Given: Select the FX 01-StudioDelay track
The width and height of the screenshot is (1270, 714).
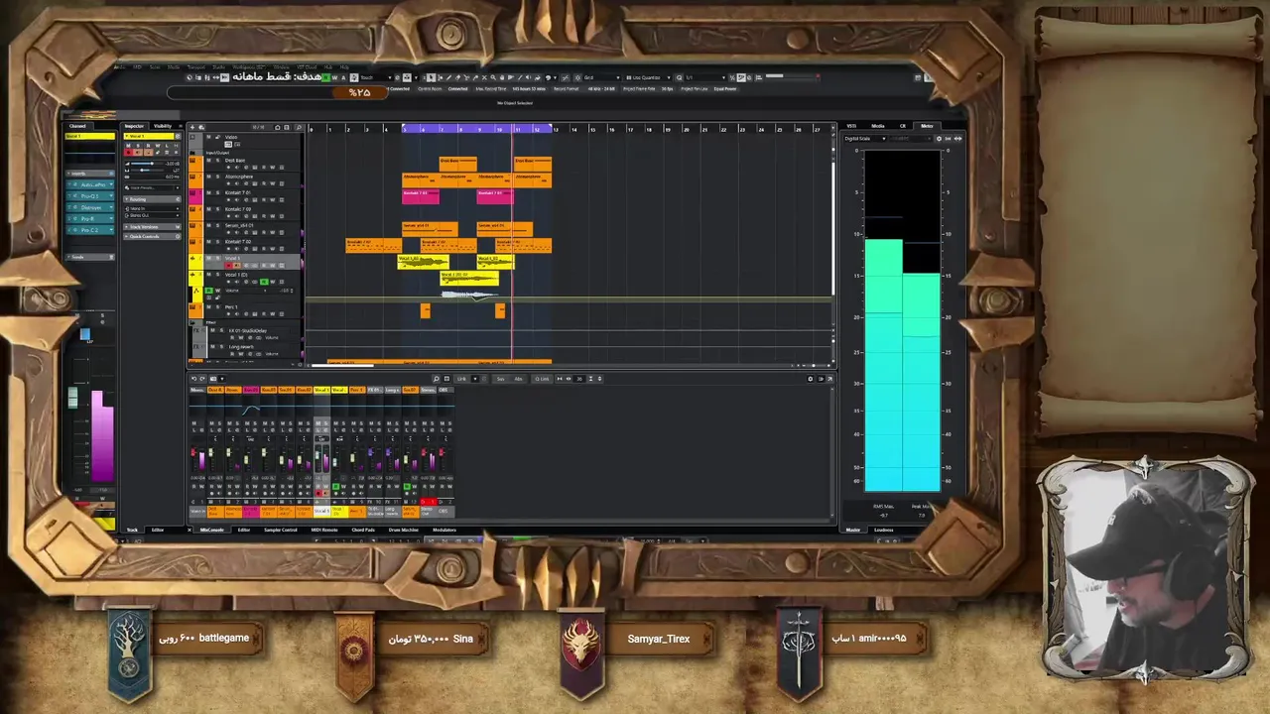Looking at the screenshot, I should tap(246, 330).
